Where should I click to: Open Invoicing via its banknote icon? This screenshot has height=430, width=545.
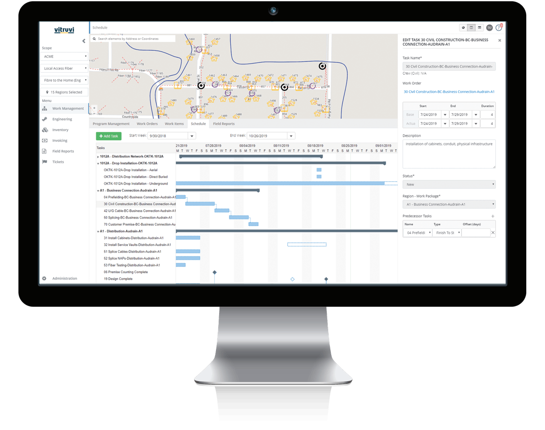click(44, 140)
